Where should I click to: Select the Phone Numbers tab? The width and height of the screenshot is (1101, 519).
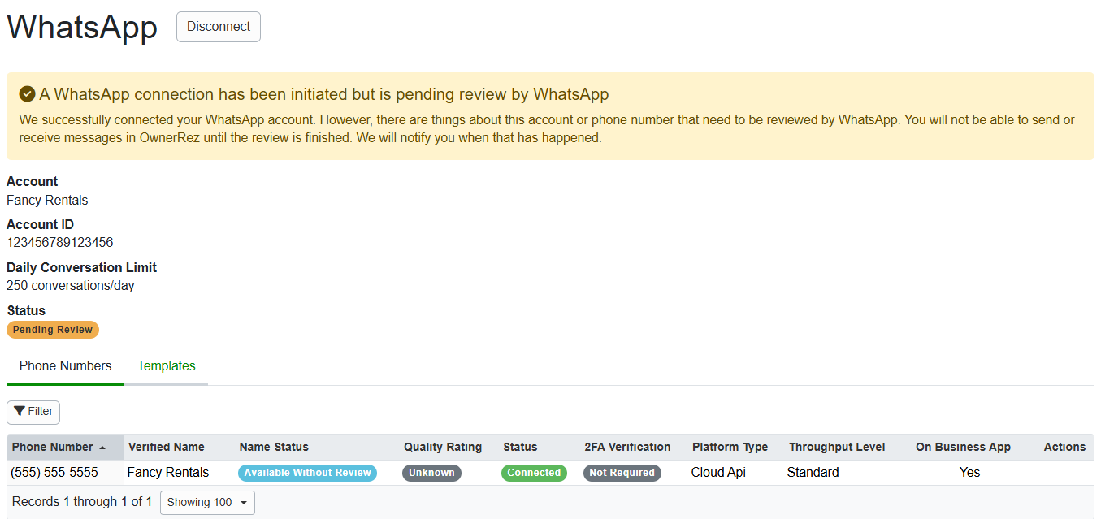tap(65, 365)
